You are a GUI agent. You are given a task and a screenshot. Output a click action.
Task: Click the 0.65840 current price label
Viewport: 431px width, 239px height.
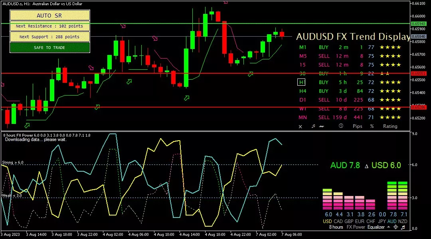pyautogui.click(x=418, y=36)
